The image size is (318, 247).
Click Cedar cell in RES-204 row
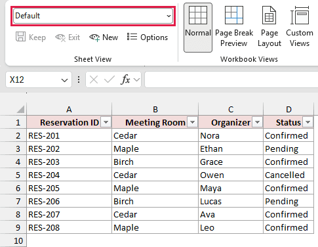155,175
